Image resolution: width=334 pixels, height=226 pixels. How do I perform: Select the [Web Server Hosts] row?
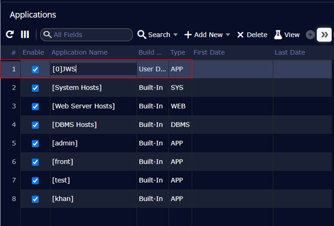pyautogui.click(x=83, y=106)
